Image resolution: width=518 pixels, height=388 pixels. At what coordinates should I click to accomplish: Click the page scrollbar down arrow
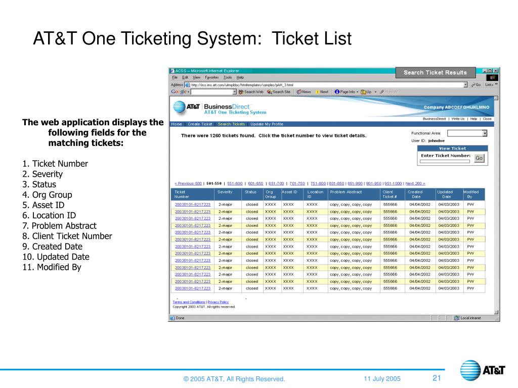496,312
